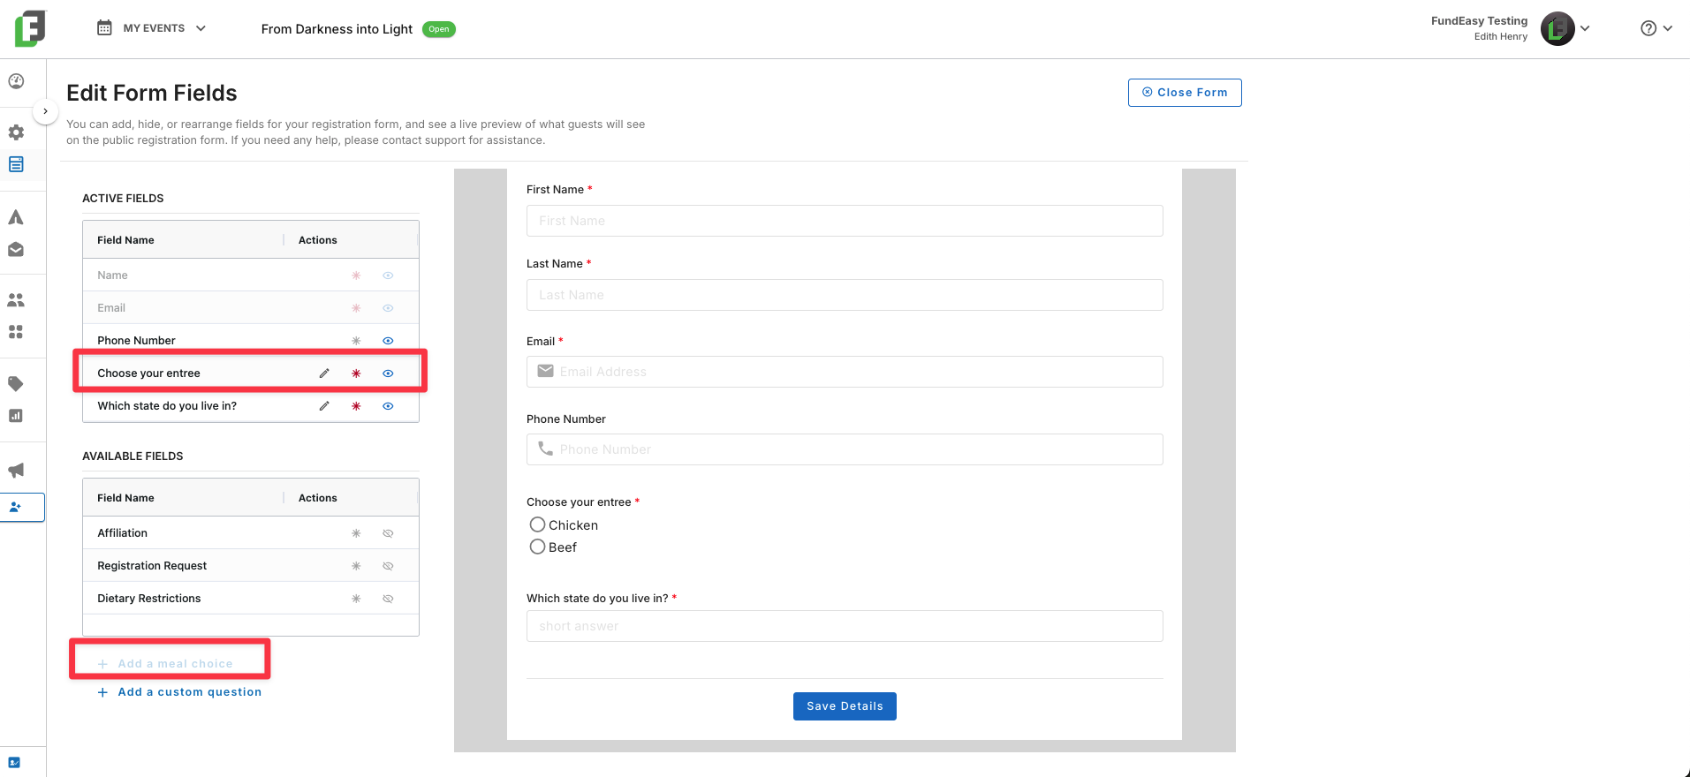Screen dimensions: 1690x777
Task: Select the Chicken radio option
Action: point(537,524)
